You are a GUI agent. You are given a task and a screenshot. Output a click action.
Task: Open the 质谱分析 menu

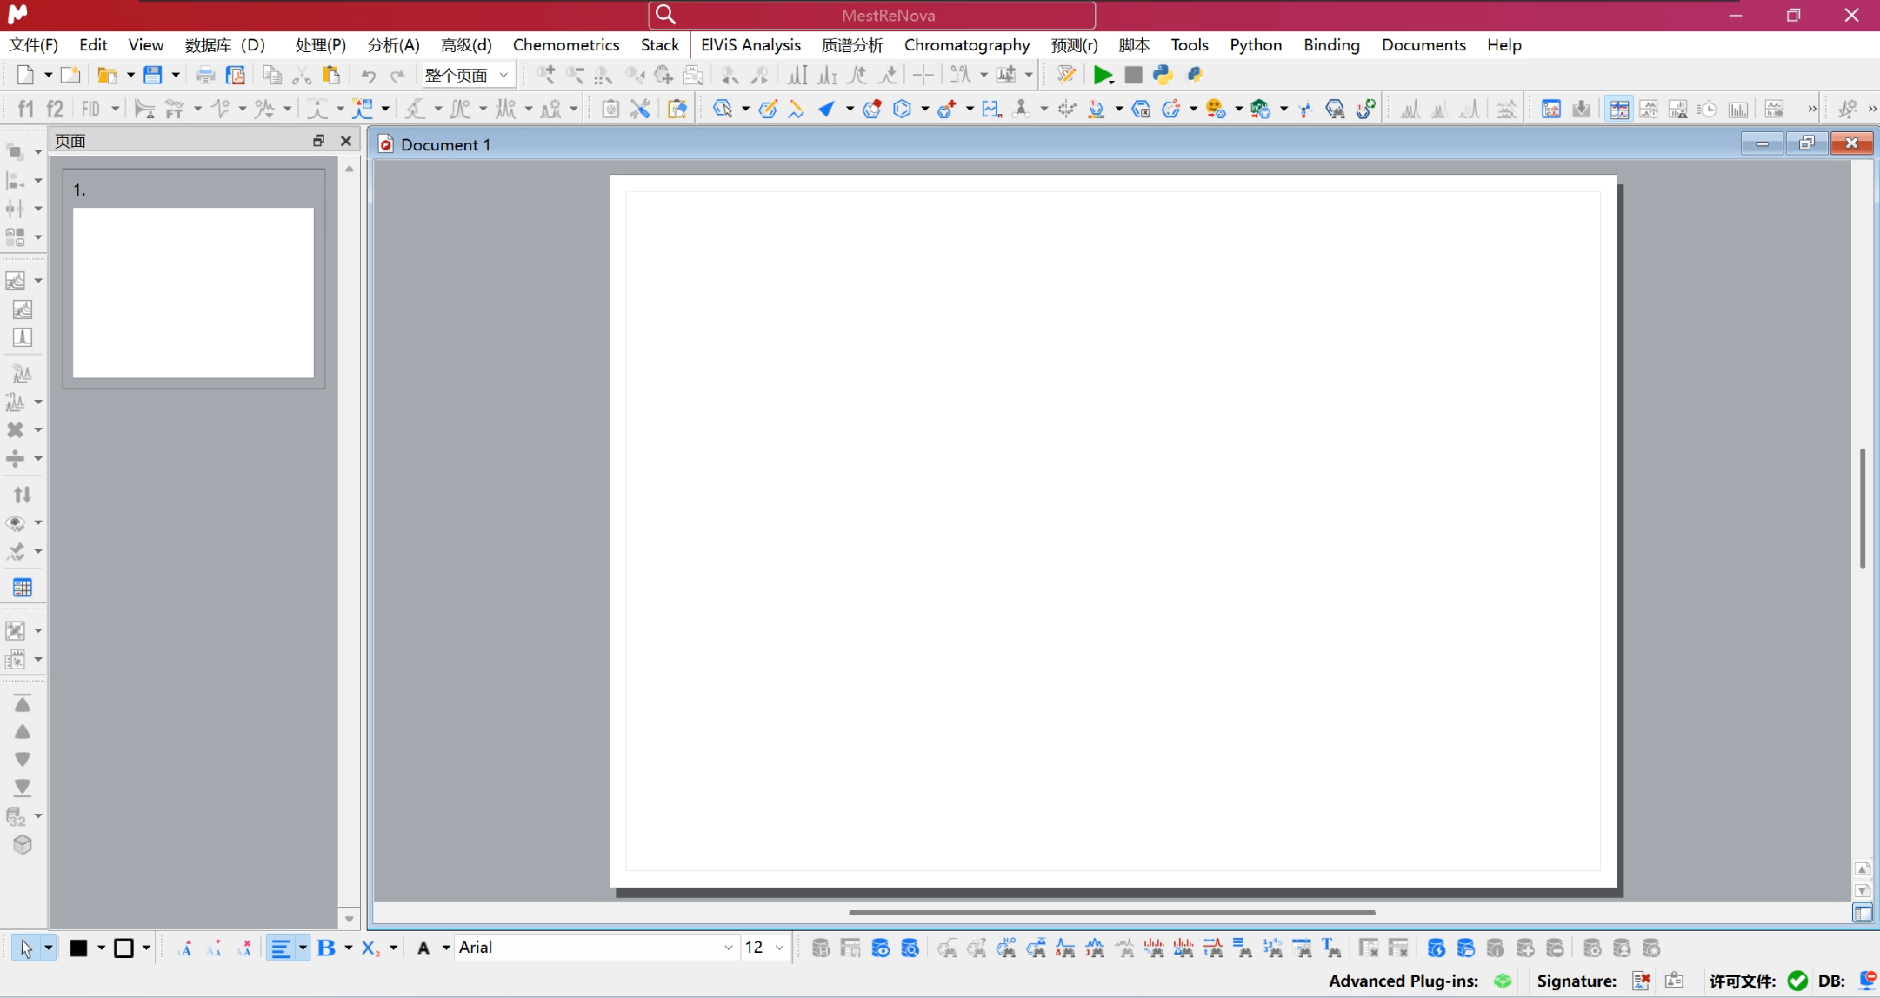tap(852, 45)
